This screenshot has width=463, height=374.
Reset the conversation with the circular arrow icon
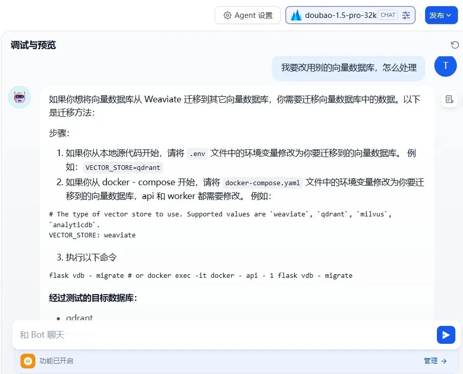click(455, 45)
